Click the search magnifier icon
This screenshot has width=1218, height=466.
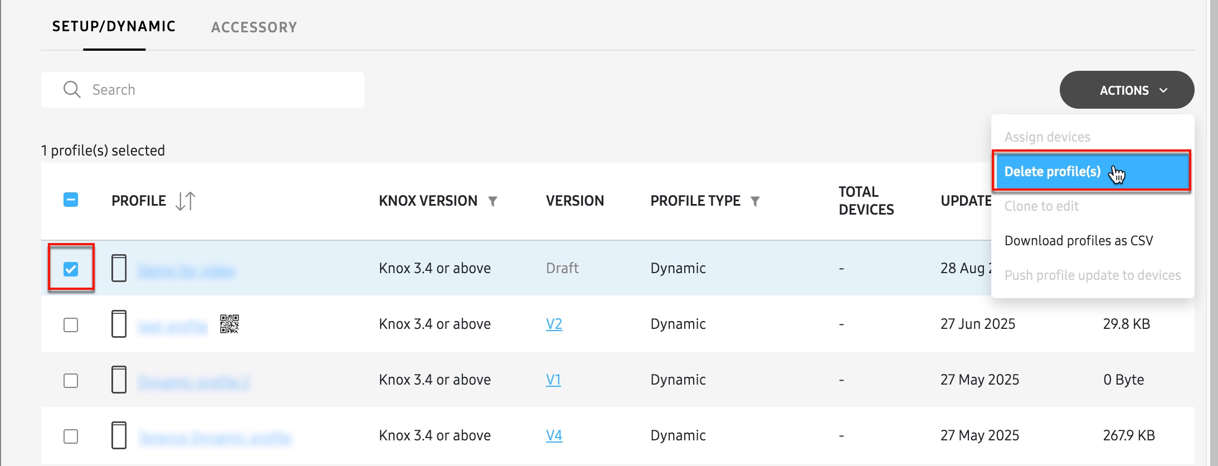(x=72, y=90)
